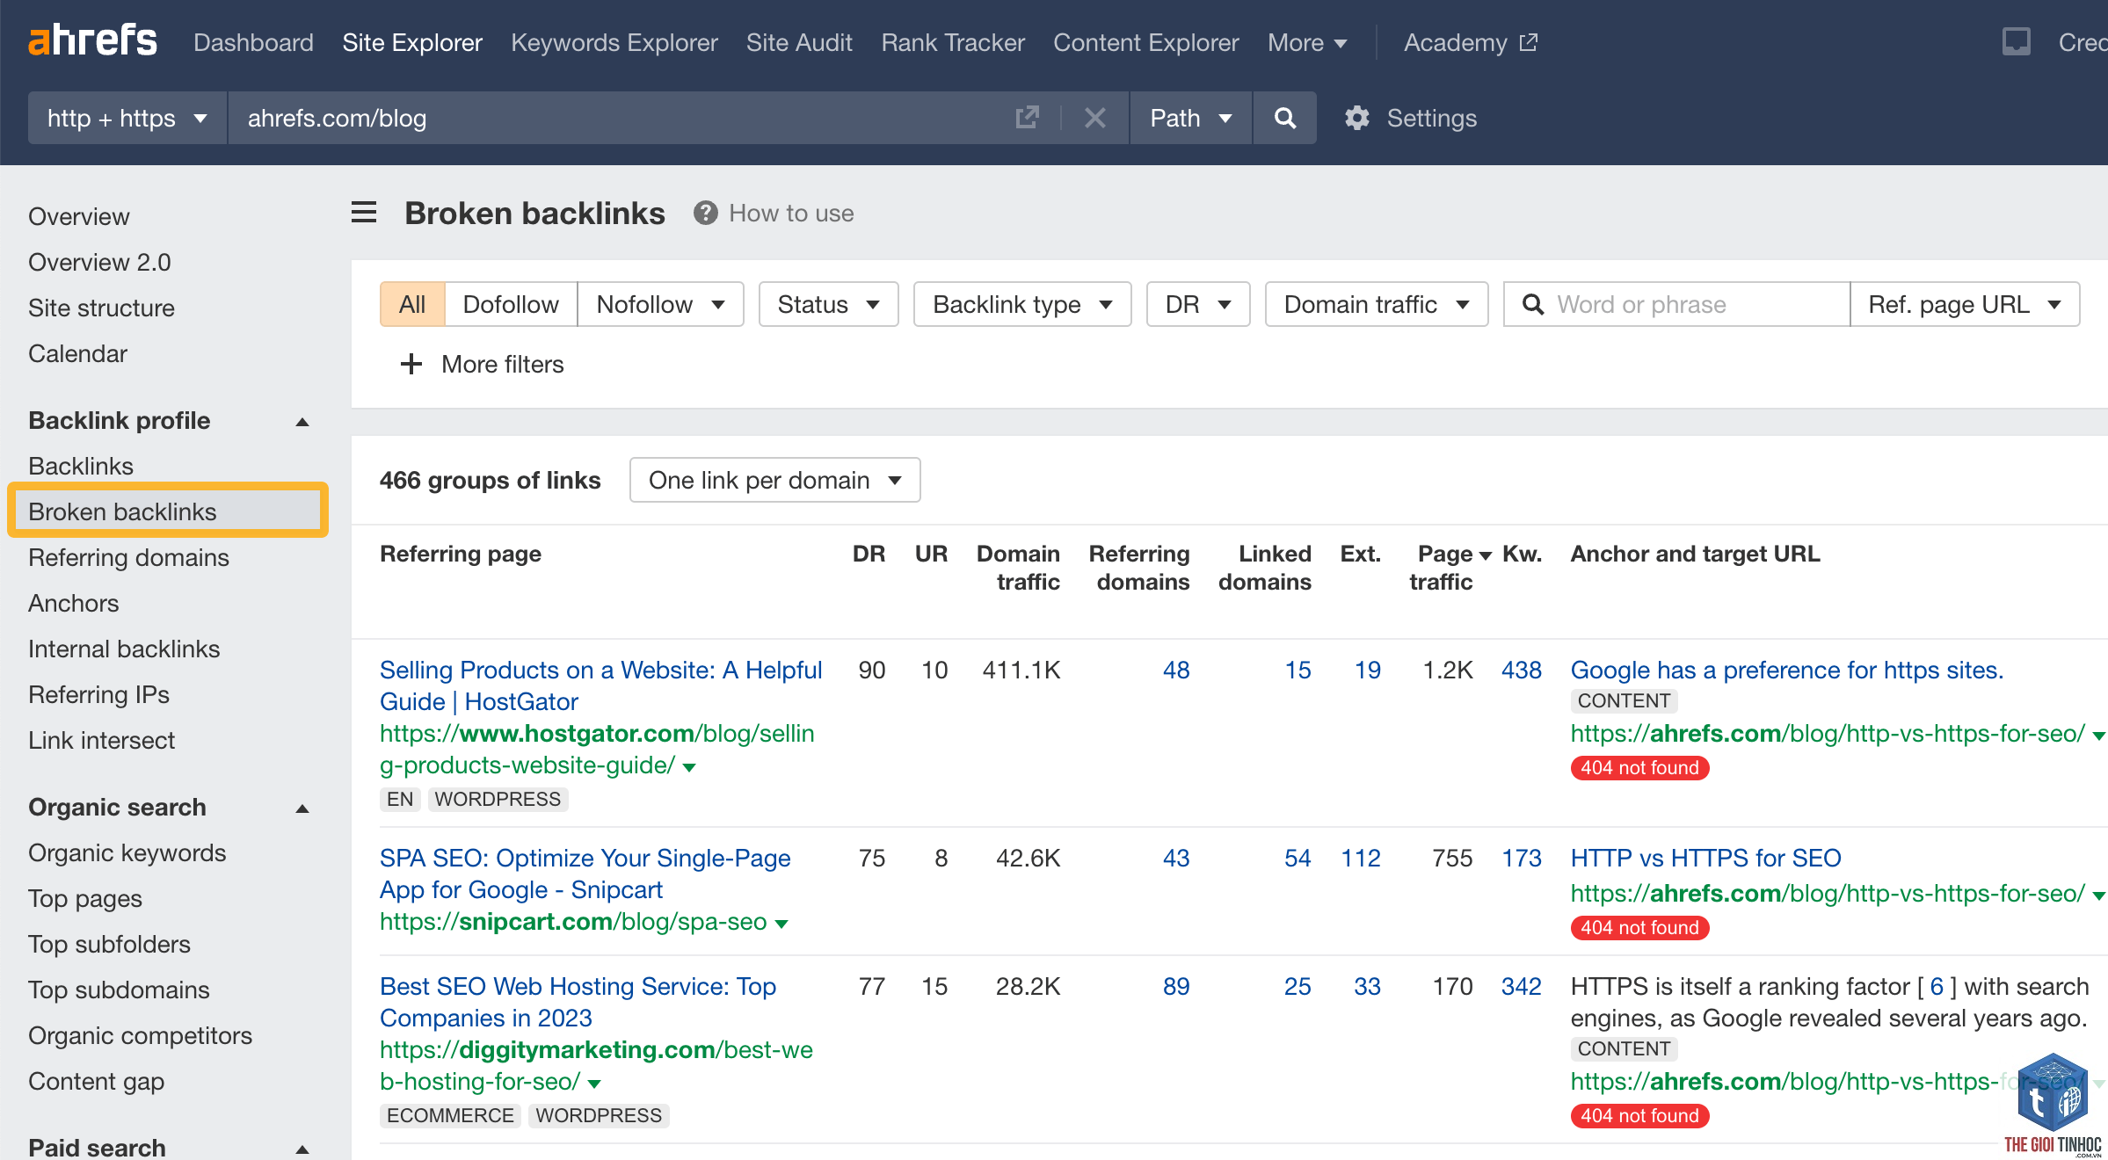Click the magnifier search button
2108x1160 pixels.
tap(1284, 118)
